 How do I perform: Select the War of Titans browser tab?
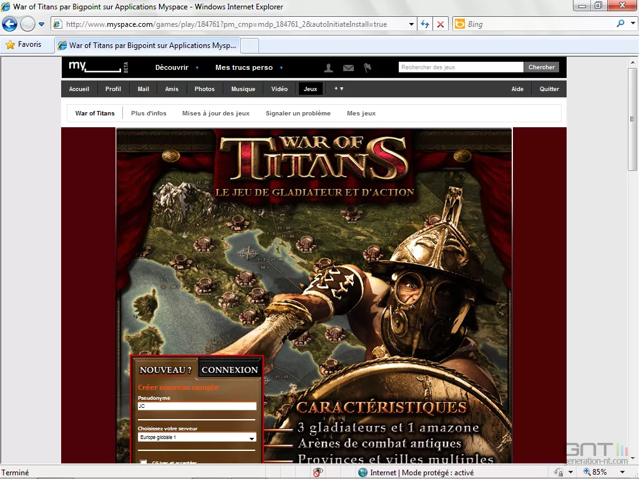(147, 45)
